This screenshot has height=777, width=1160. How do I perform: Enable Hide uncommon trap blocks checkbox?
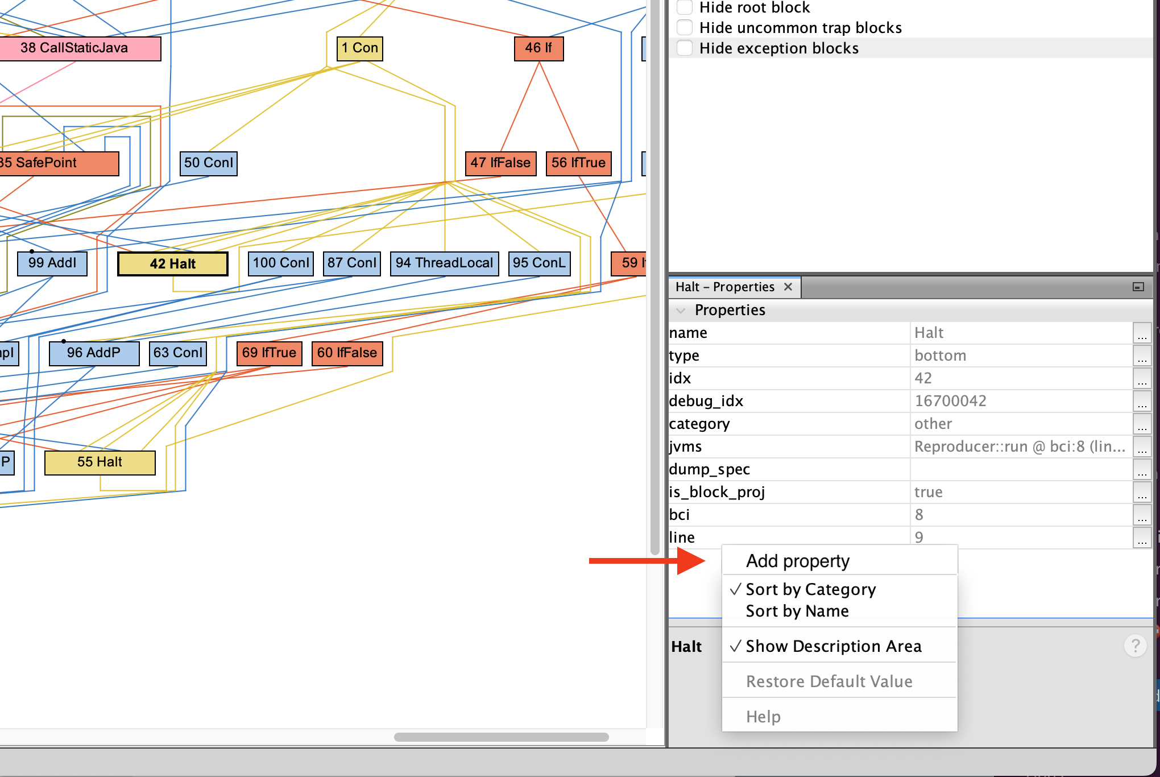685,28
